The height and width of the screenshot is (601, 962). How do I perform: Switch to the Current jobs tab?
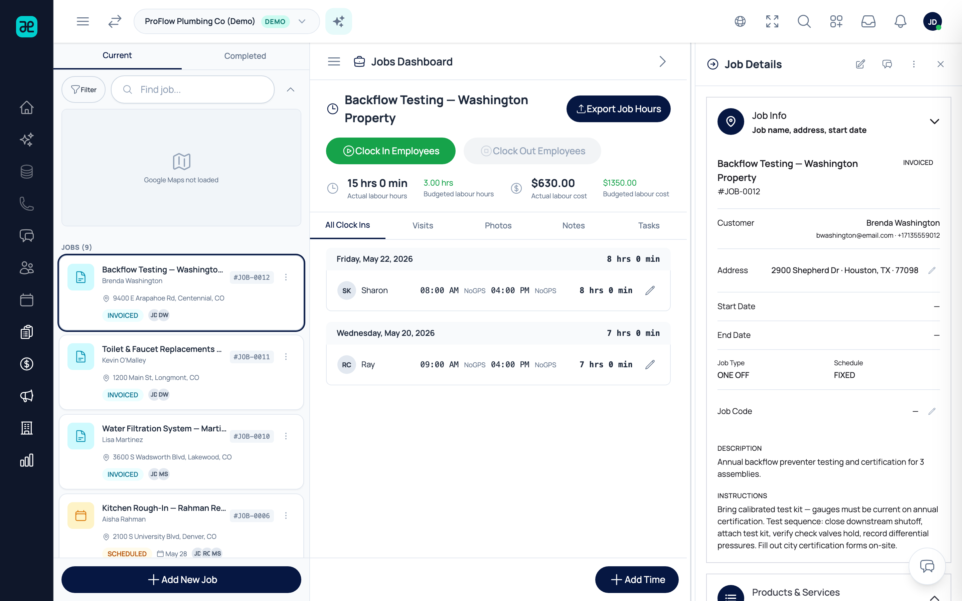click(117, 56)
